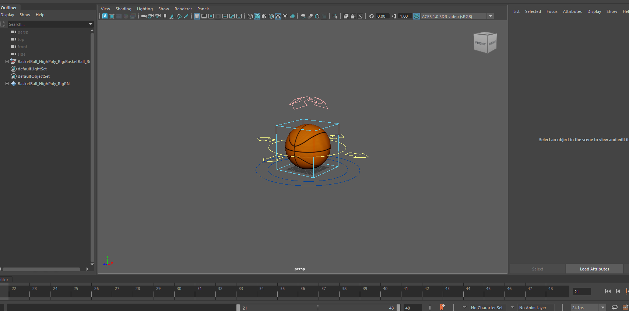Toggle the film gate display

[x=204, y=16]
